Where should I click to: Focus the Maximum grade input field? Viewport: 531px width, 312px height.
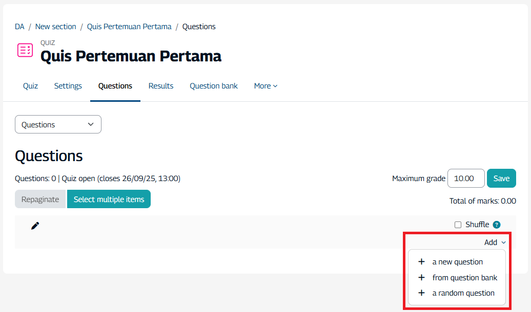(x=466, y=179)
